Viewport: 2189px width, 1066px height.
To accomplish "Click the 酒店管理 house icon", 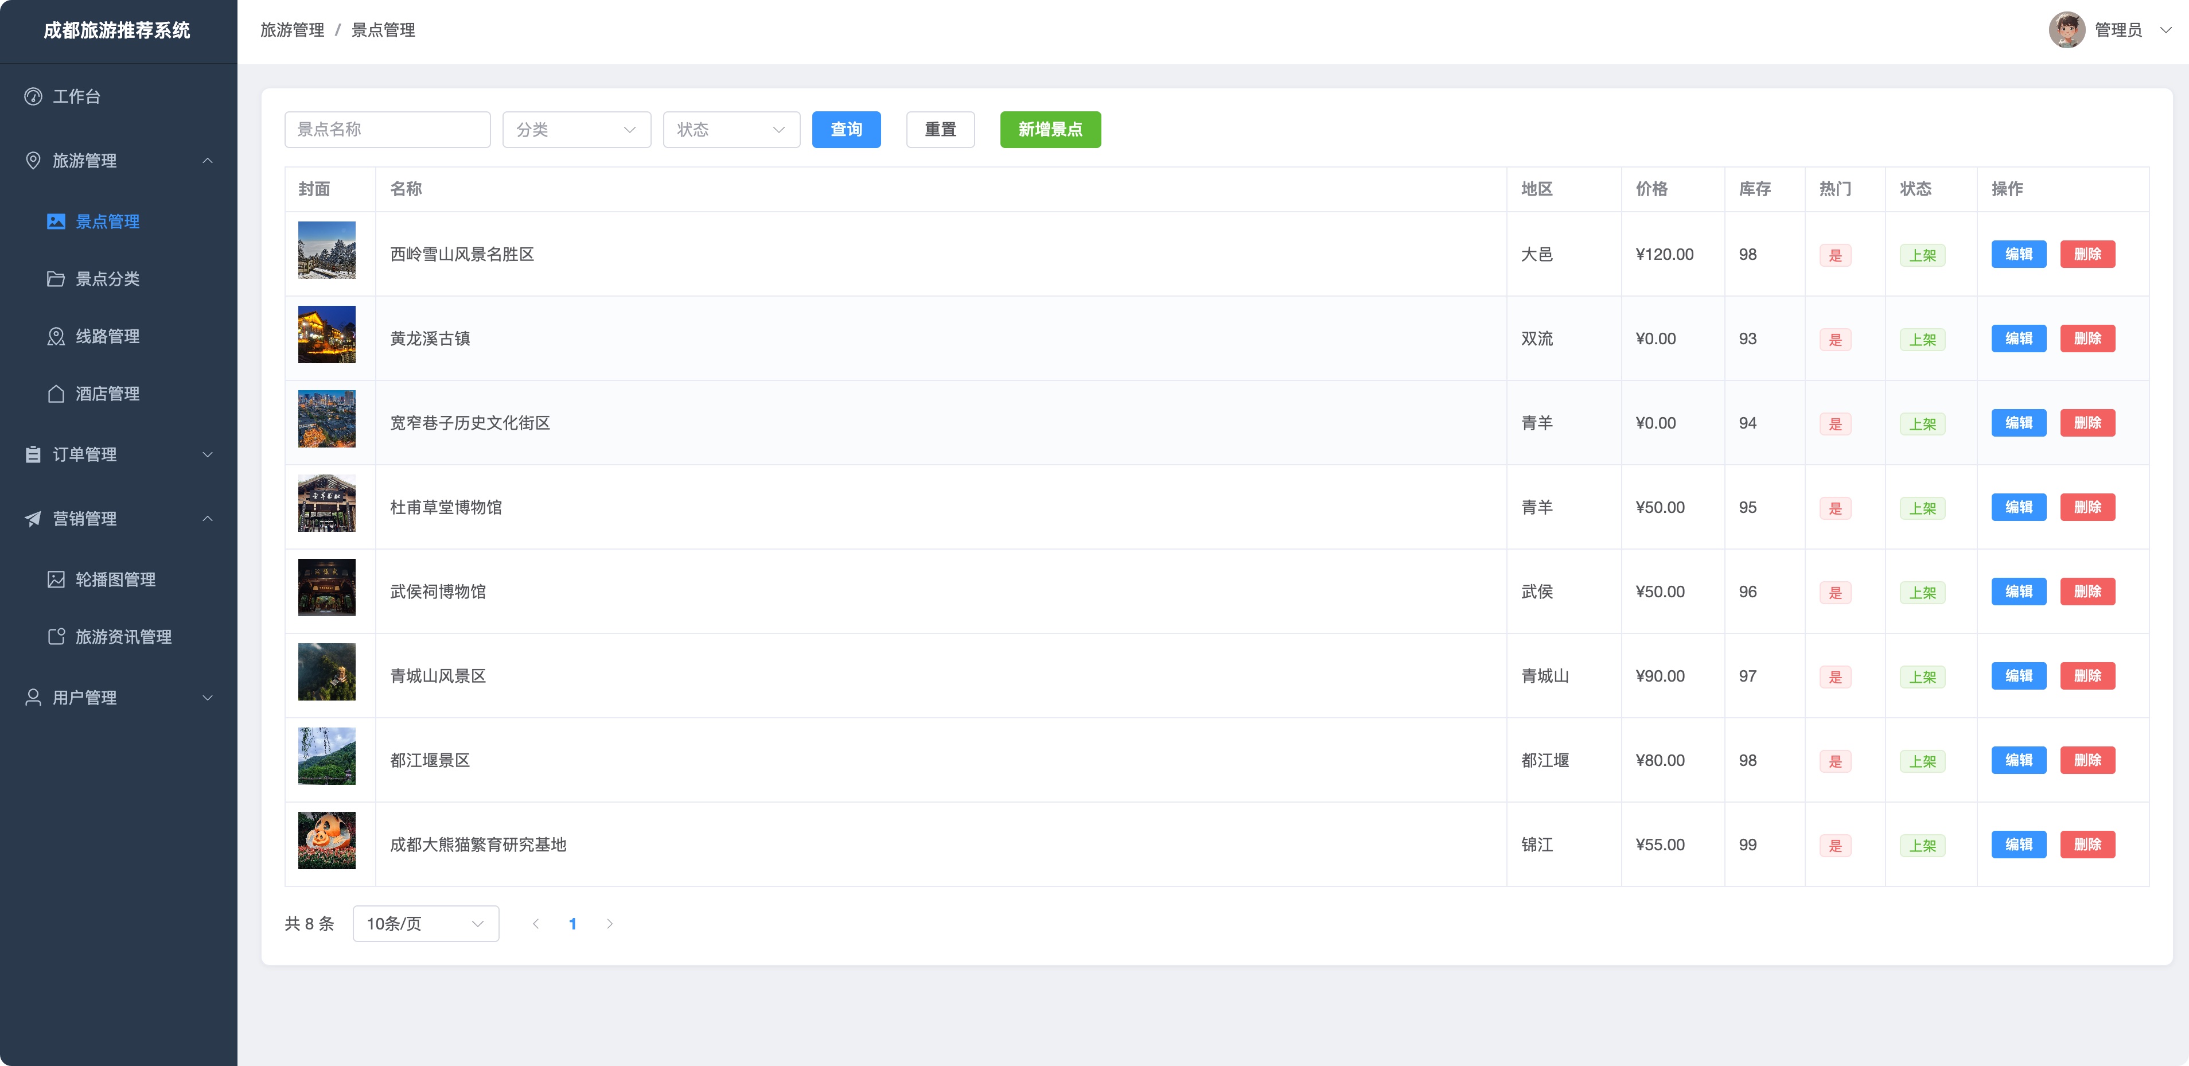I will [x=56, y=394].
